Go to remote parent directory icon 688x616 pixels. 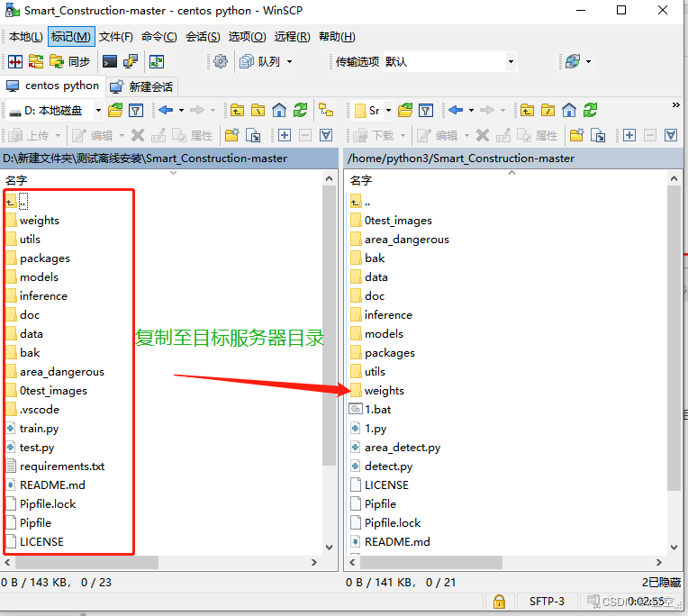tap(527, 110)
